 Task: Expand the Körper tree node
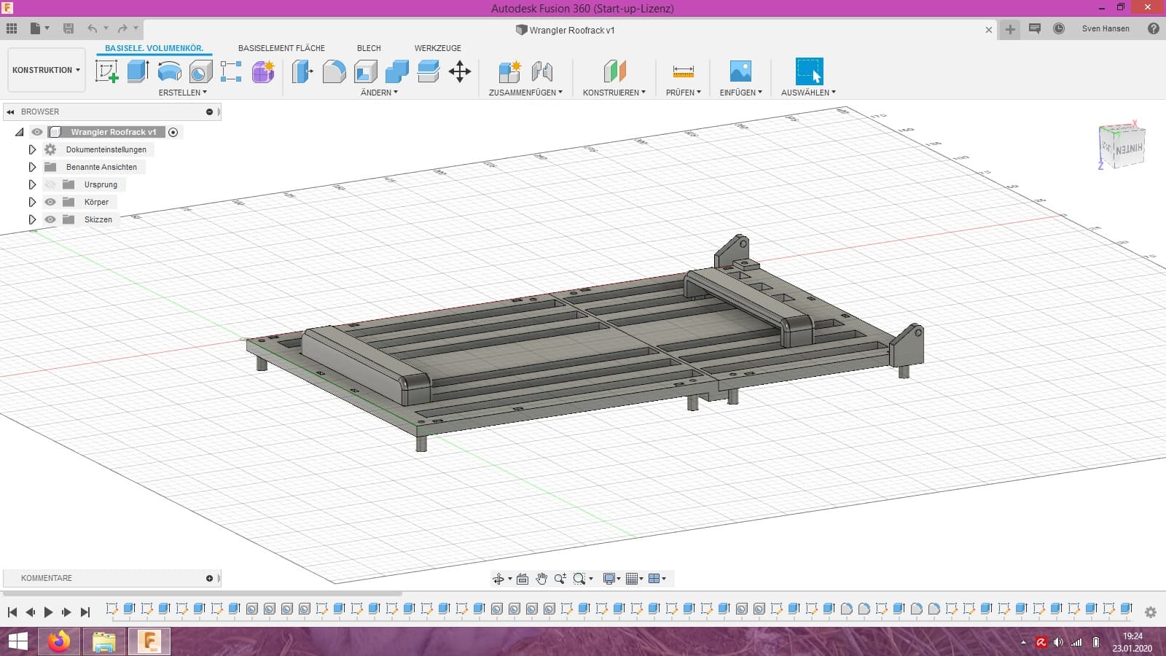coord(32,202)
